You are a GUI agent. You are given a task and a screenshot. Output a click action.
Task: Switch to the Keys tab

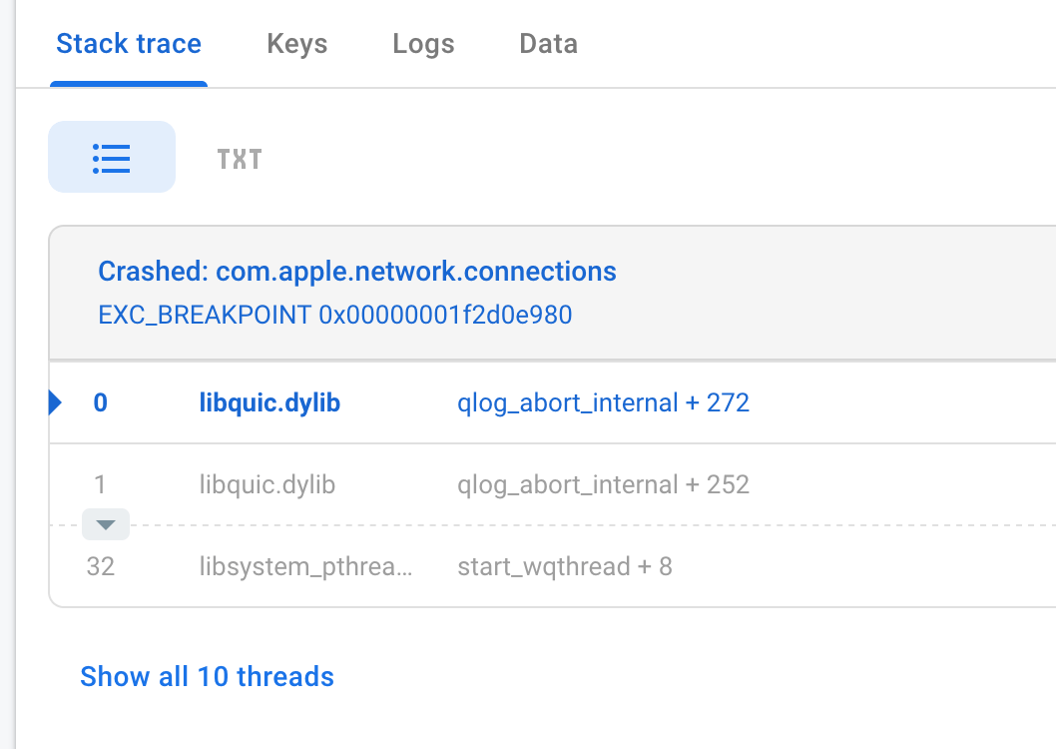pos(297,44)
